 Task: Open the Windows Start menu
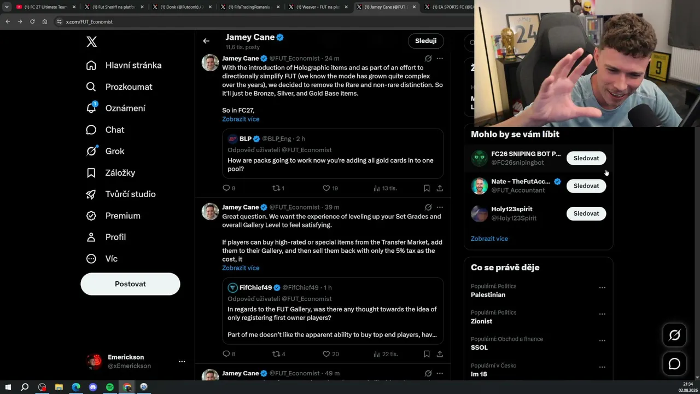8,387
